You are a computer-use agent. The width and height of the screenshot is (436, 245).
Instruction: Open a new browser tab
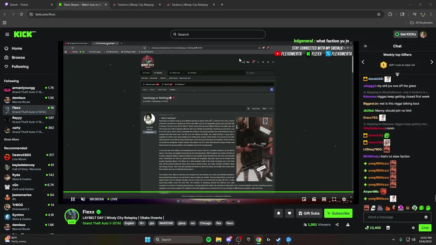222,5
